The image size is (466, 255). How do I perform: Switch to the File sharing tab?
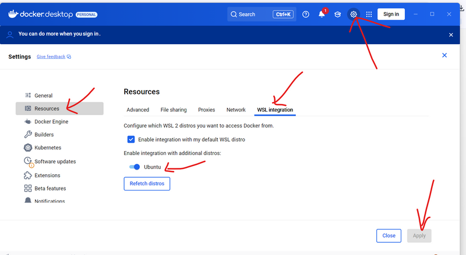[174, 110]
